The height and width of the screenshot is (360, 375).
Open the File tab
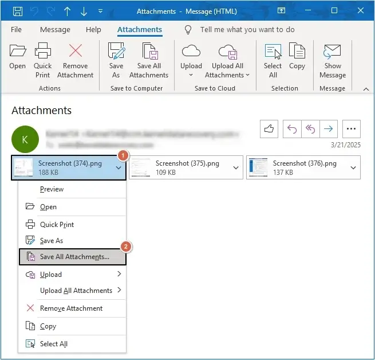(17, 30)
